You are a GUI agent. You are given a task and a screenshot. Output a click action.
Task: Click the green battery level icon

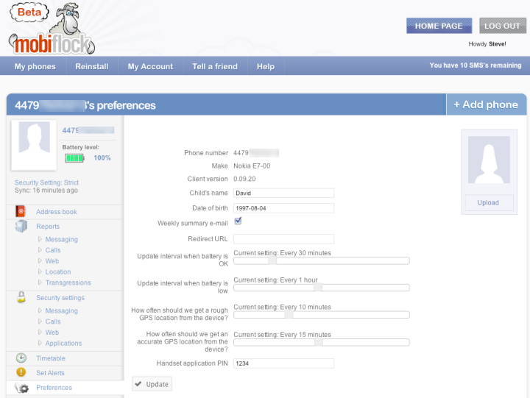[74, 157]
